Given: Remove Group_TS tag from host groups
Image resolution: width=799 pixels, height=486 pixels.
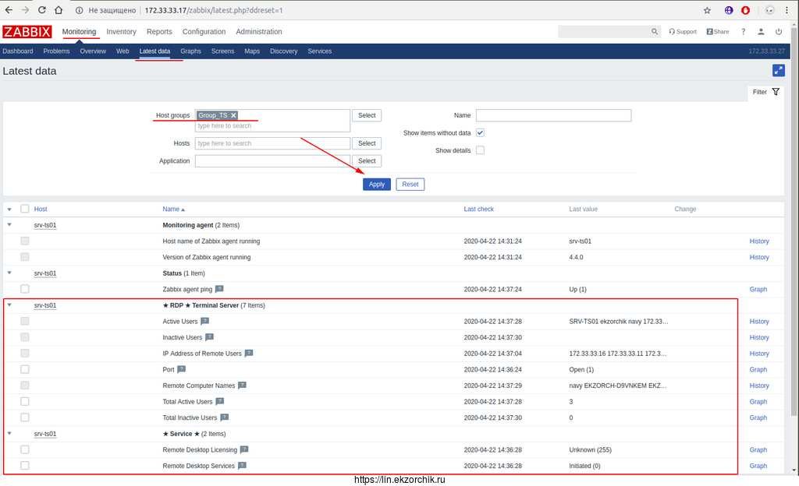Looking at the screenshot, I should (x=233, y=115).
